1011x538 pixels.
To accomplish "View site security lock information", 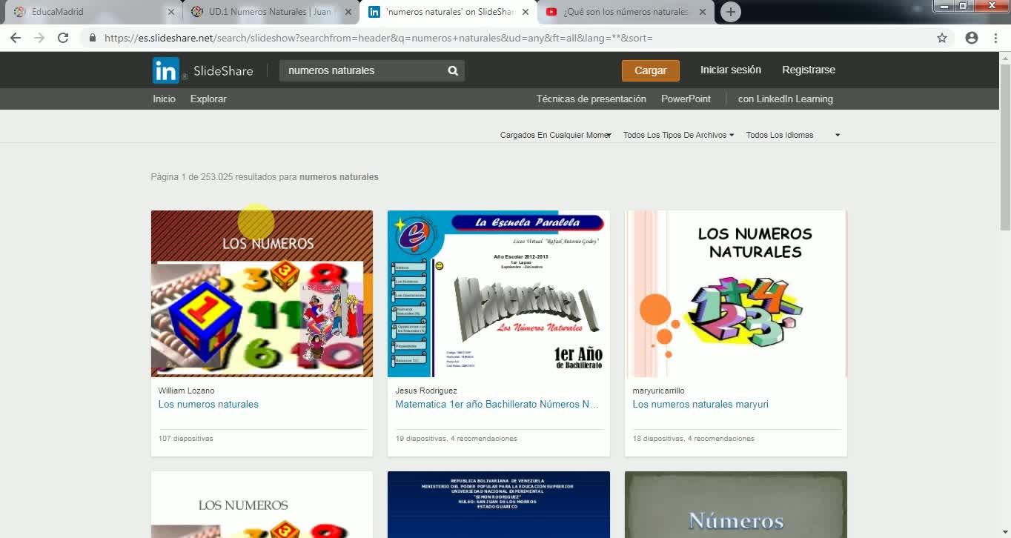I will [x=93, y=38].
